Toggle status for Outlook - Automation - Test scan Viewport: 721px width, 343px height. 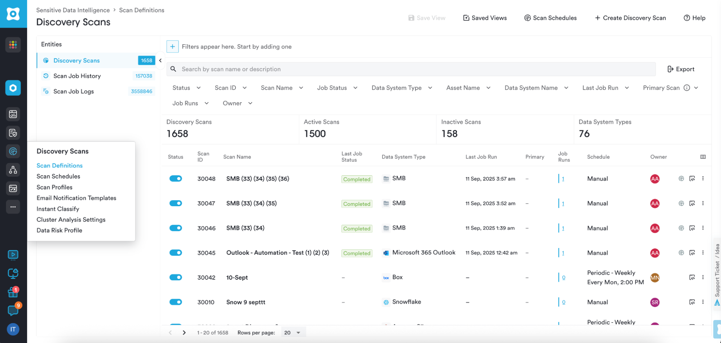[176, 253]
